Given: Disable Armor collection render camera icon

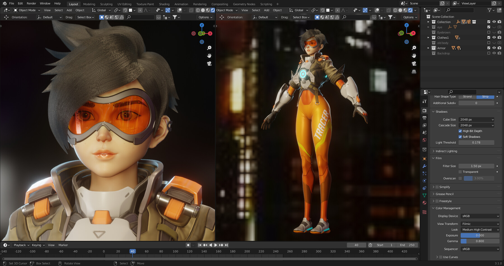Looking at the screenshot, I should click(x=500, y=48).
